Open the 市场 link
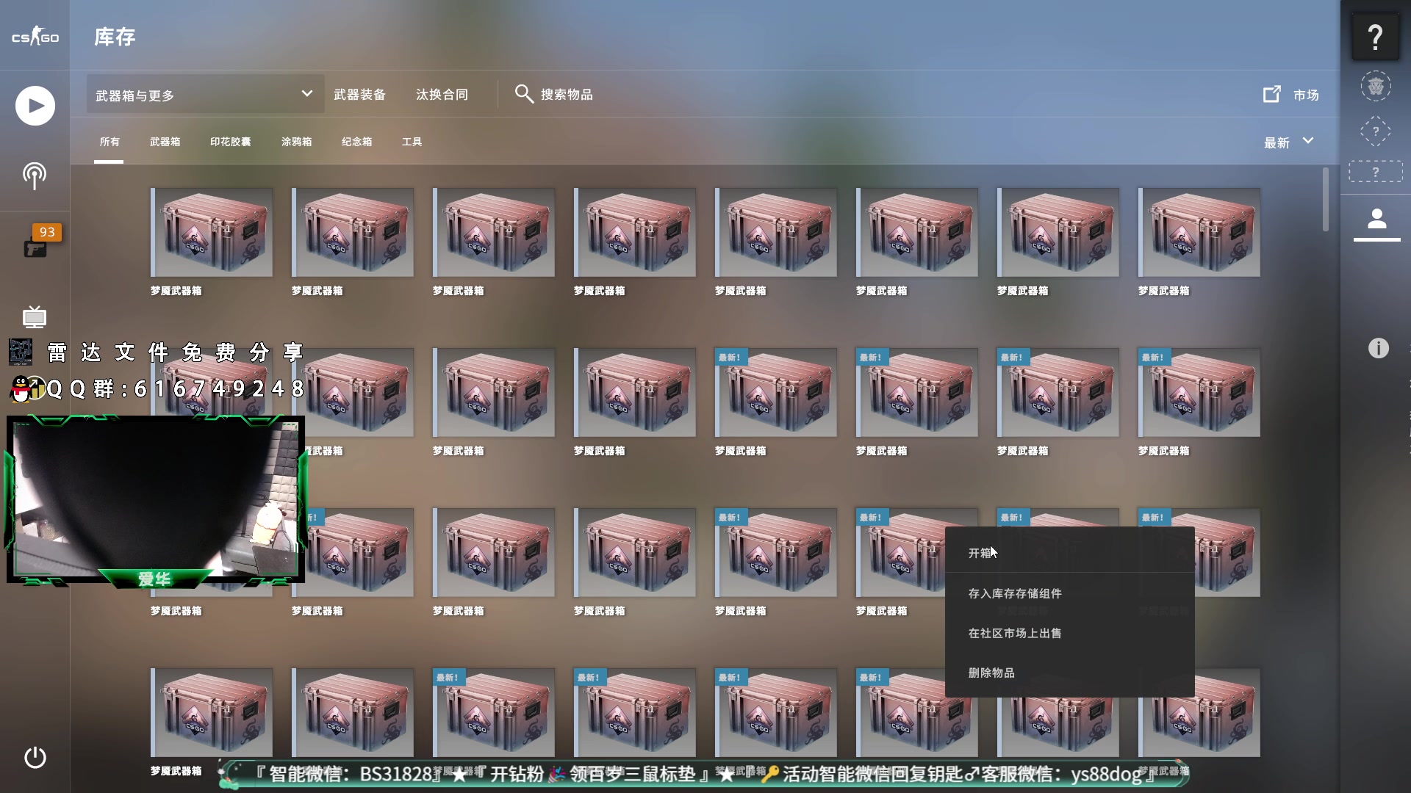This screenshot has width=1411, height=793. [1306, 95]
